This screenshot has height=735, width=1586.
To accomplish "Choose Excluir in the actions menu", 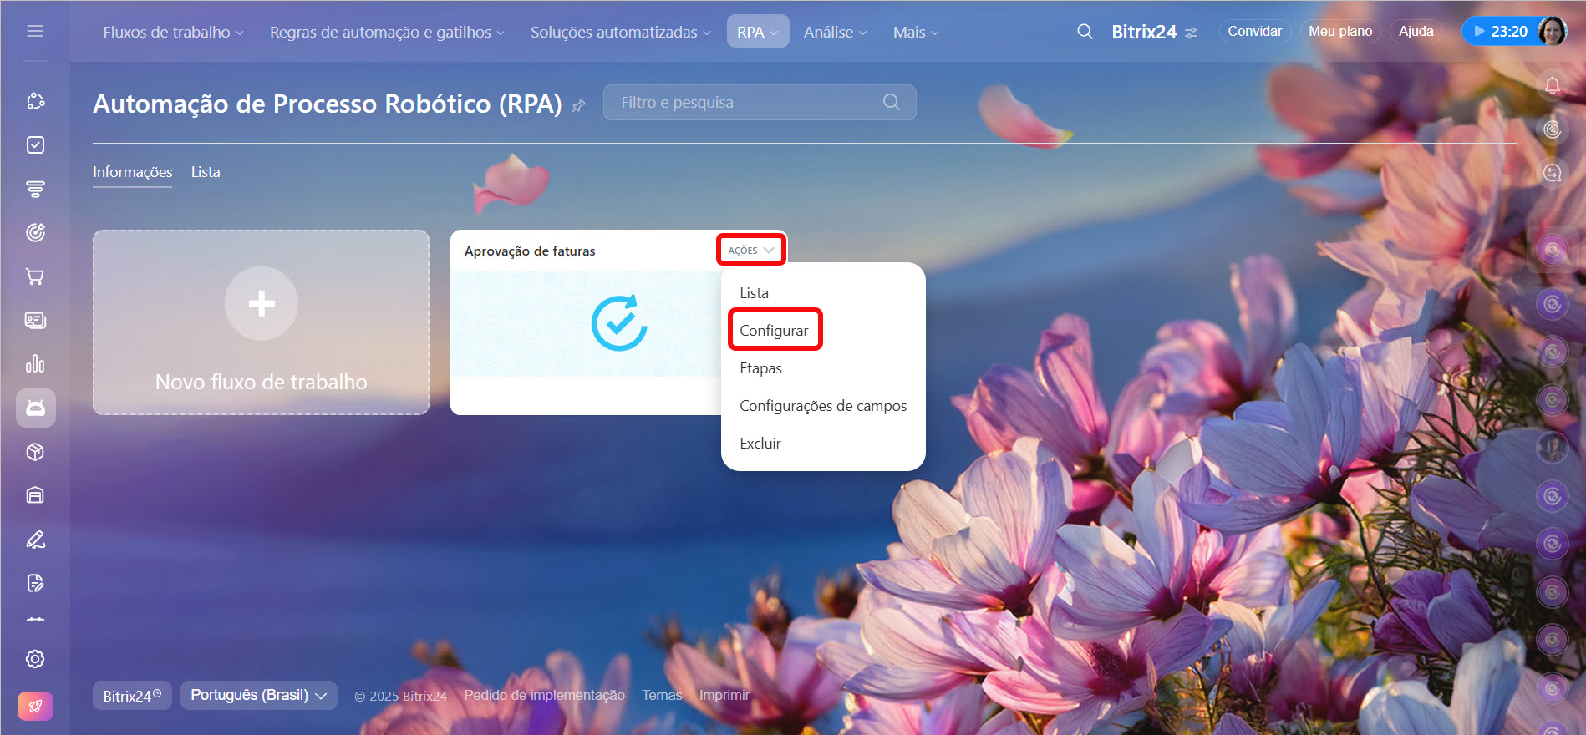I will click(x=760, y=444).
